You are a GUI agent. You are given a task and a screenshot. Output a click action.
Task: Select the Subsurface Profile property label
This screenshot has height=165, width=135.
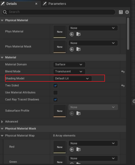coord(17,111)
